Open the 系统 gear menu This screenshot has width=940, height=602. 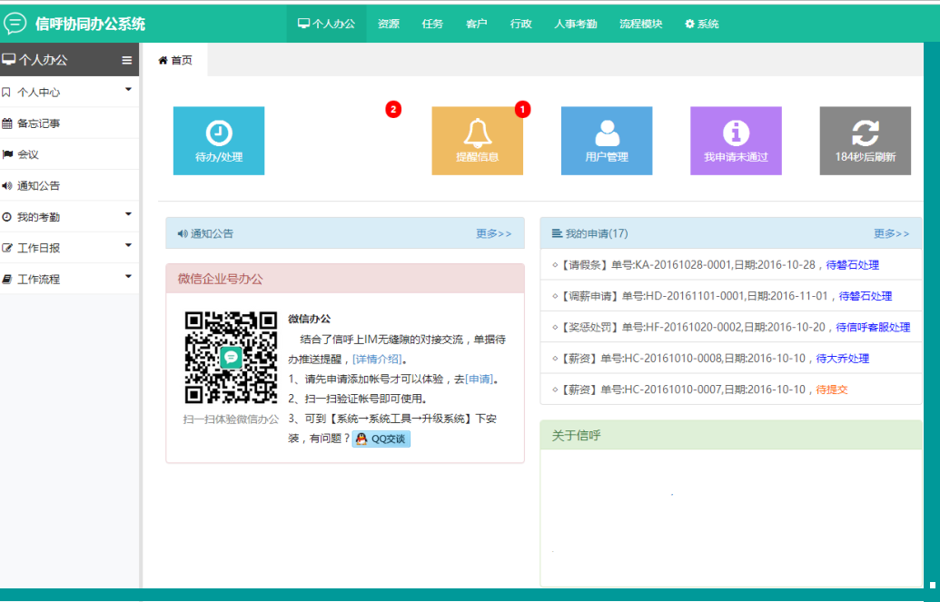701,24
